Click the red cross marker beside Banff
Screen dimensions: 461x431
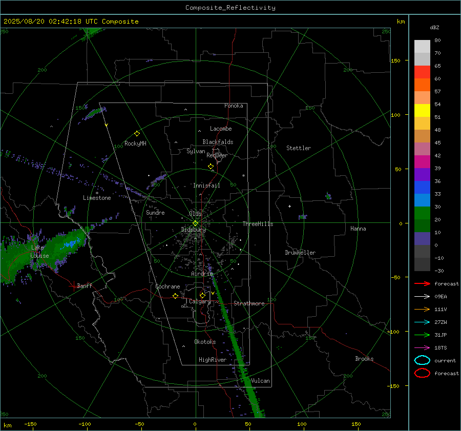73,285
